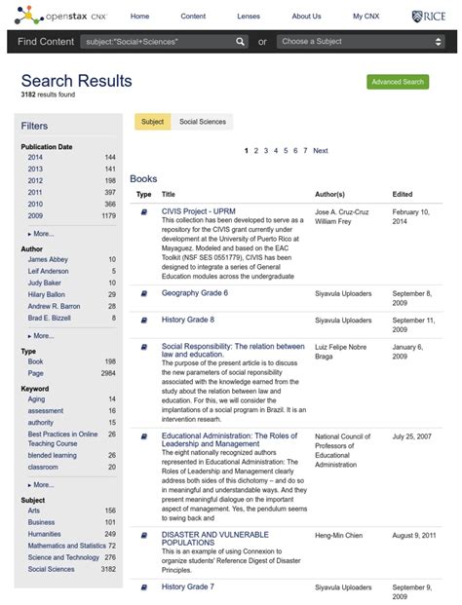
Task: Go to the Next results page
Action: (x=321, y=151)
